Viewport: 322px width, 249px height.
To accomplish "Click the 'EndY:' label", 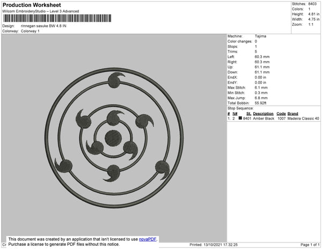I will [x=232, y=83].
